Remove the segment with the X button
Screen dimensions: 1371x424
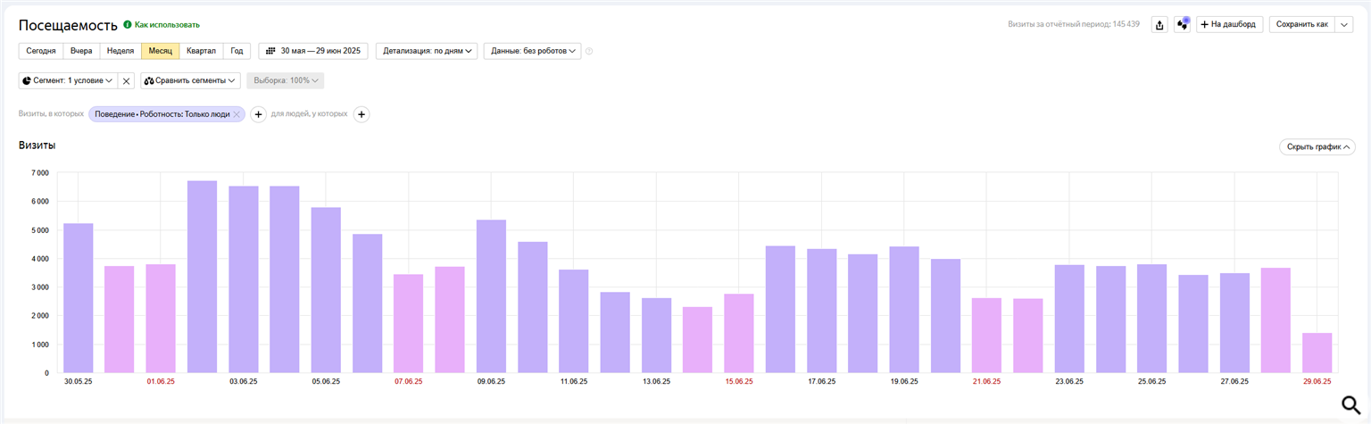click(x=126, y=81)
